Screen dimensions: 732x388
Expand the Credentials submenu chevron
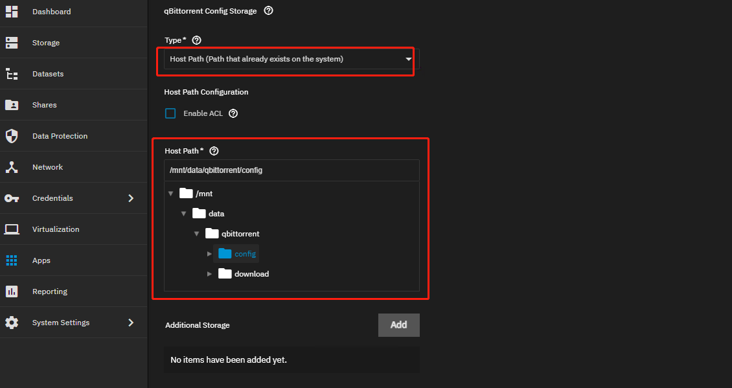[x=132, y=198]
